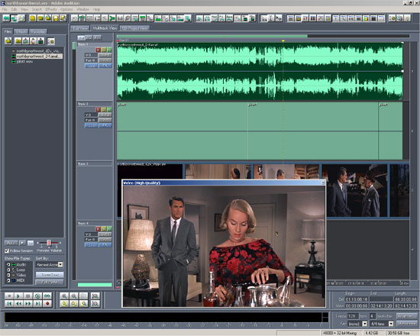
Task: Switch to the Edit View tab
Action: [x=80, y=28]
